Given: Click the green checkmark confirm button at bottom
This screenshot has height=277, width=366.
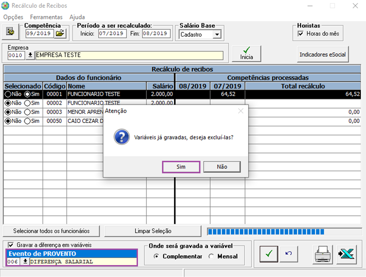Looking at the screenshot, I should click(269, 254).
